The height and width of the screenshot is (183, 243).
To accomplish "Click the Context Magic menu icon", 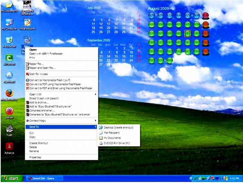I will coord(27,120).
